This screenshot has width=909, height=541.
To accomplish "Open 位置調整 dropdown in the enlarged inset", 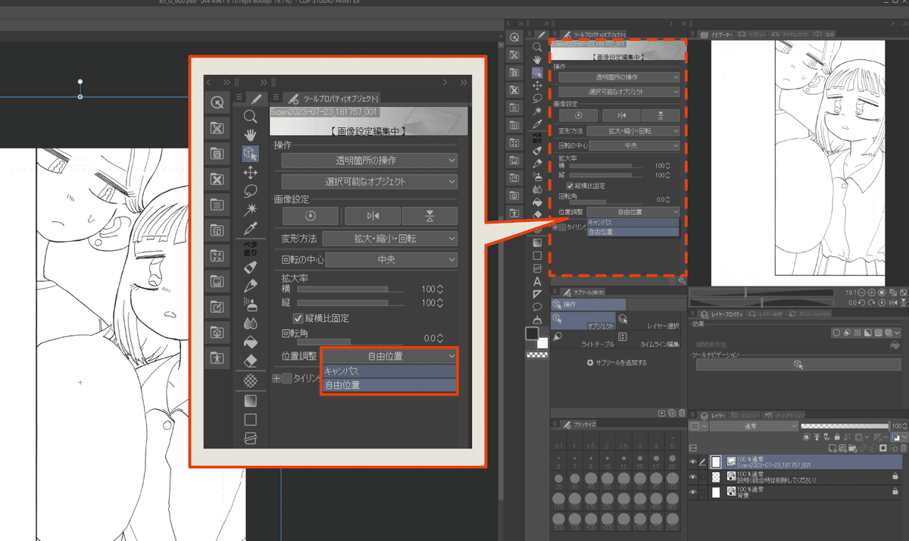I will tap(389, 355).
